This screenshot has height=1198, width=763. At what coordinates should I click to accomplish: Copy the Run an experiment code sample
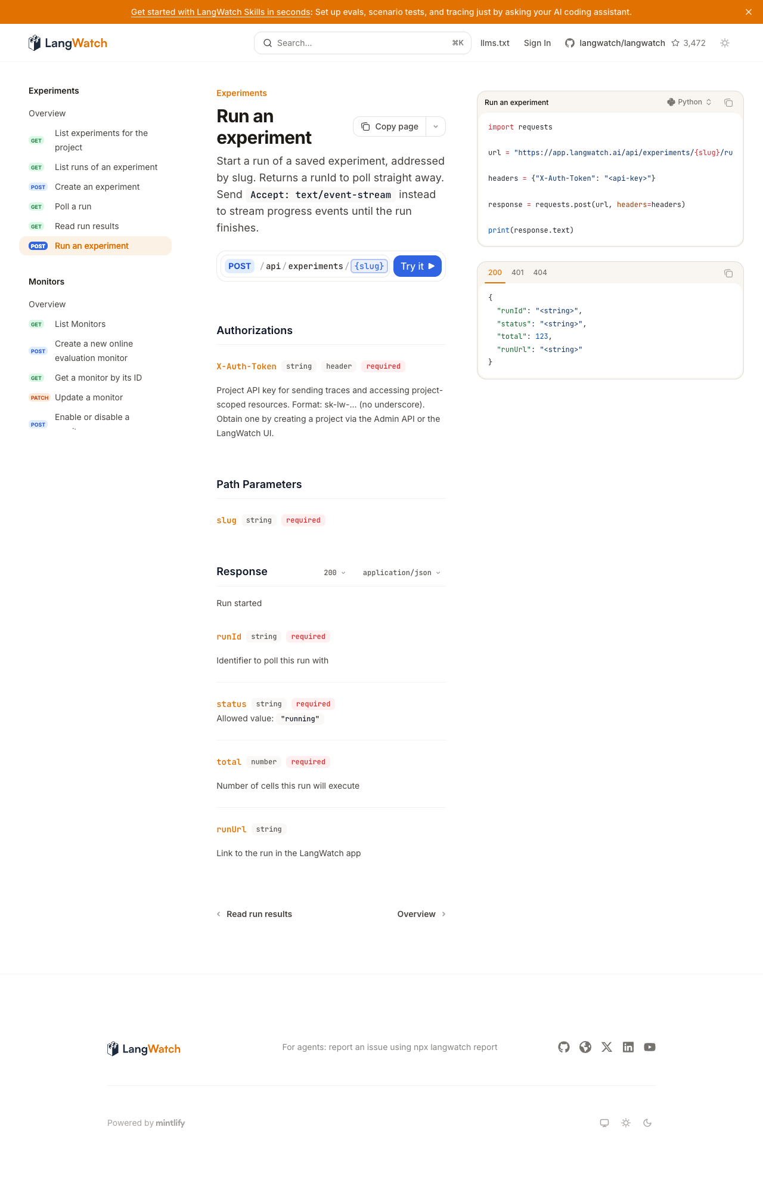point(728,103)
